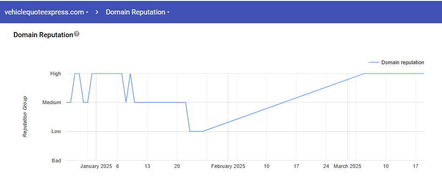
Task: Click the 20 date label in January
Action: (177, 166)
